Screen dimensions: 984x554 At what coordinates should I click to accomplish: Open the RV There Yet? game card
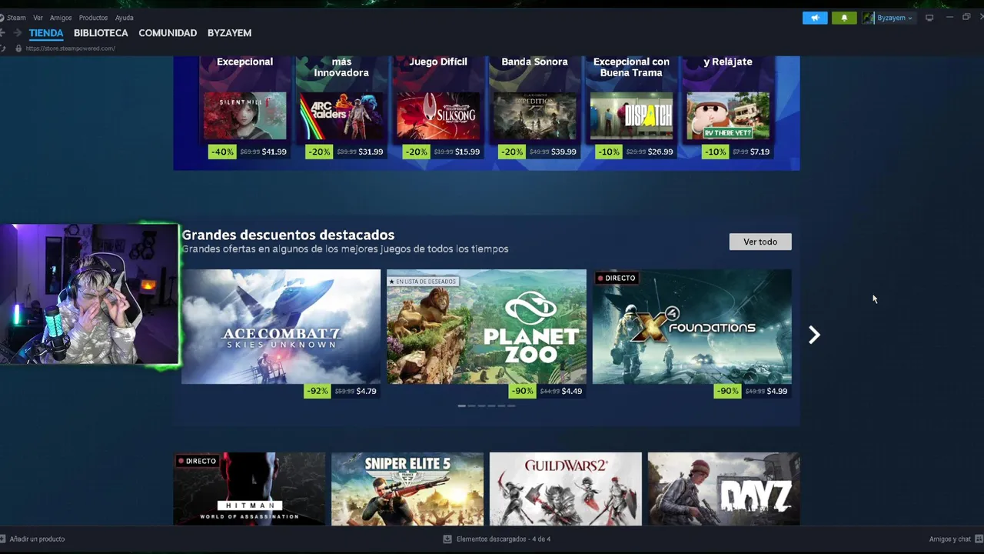click(x=728, y=115)
